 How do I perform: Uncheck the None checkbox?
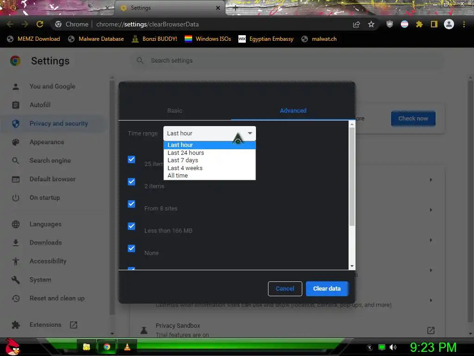click(131, 248)
